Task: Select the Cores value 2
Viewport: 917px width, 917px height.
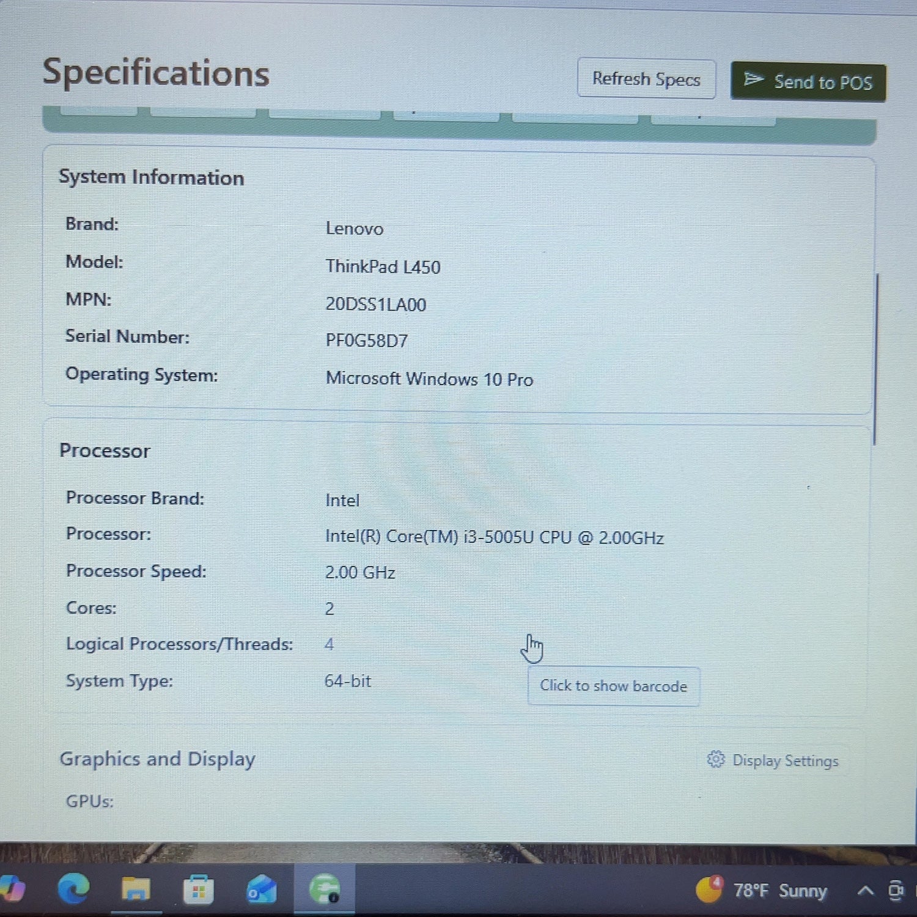Action: [329, 609]
